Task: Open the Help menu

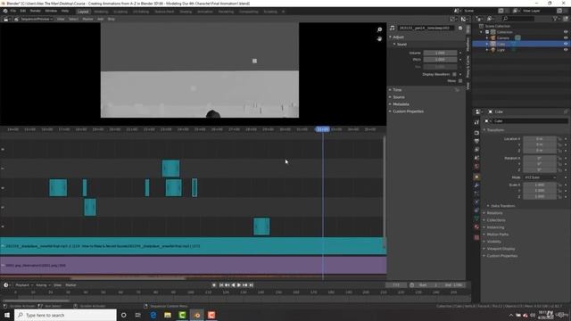Action: coord(65,11)
